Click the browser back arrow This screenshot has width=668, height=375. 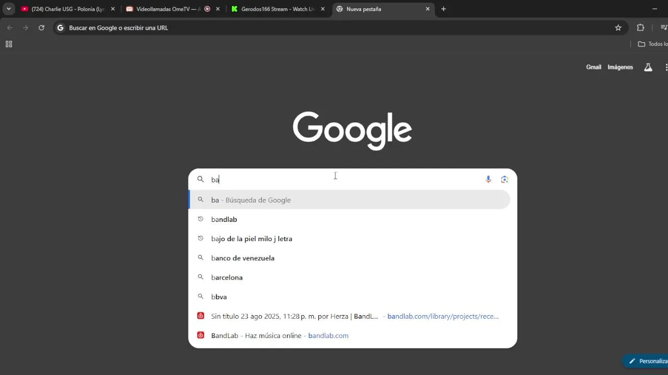click(x=9, y=28)
